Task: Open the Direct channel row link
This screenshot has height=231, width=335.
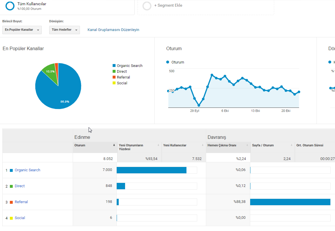Action: point(20,186)
